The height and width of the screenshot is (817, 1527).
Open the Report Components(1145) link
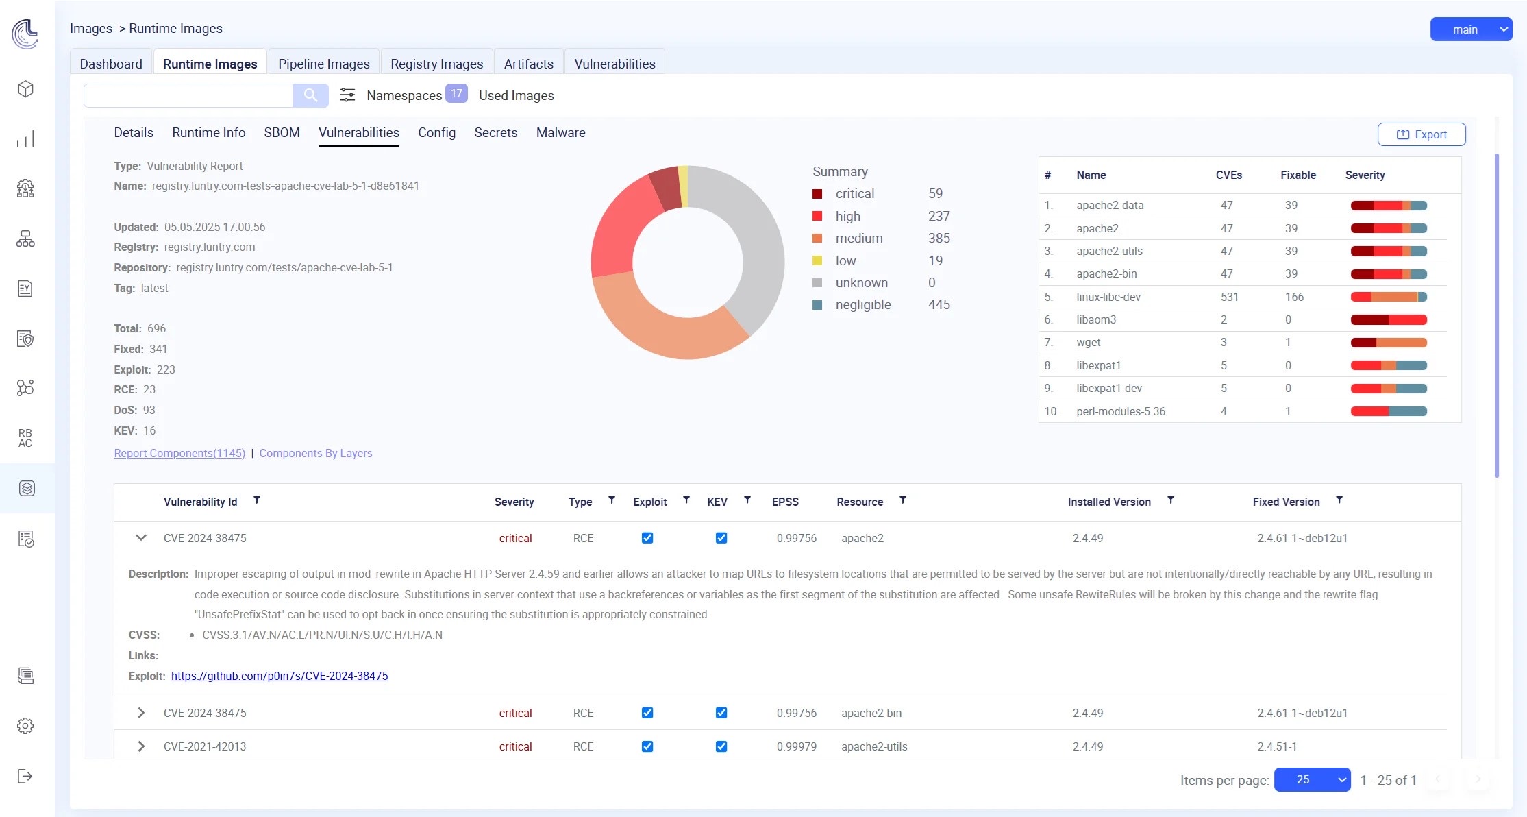pyautogui.click(x=179, y=453)
